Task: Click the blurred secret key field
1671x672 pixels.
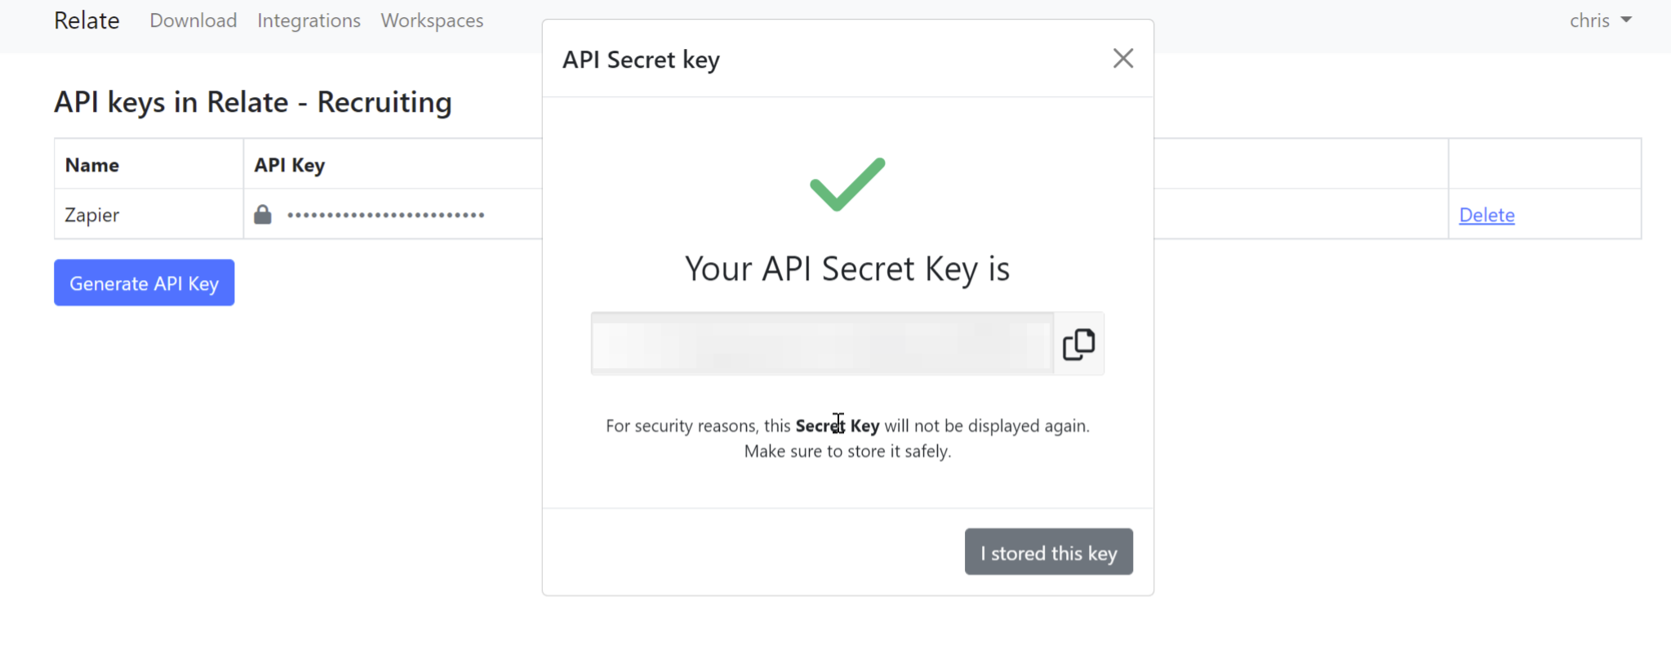Action: (x=819, y=343)
